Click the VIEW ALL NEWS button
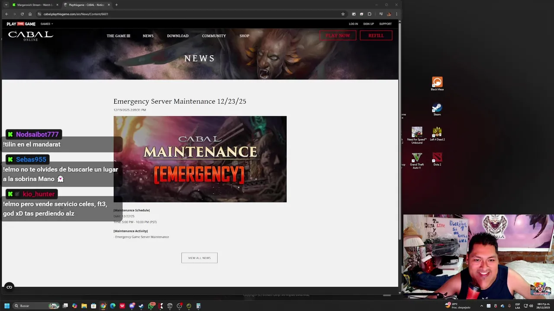The width and height of the screenshot is (554, 311). (x=199, y=258)
